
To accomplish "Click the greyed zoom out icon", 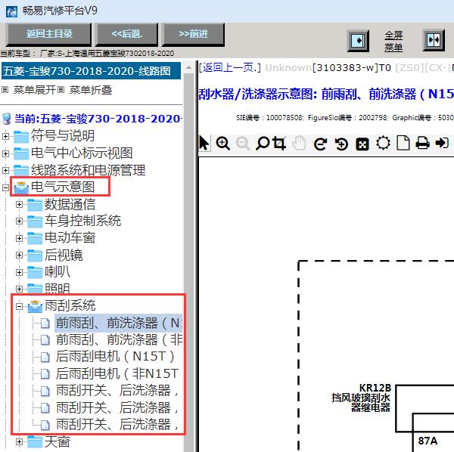I will point(243,144).
